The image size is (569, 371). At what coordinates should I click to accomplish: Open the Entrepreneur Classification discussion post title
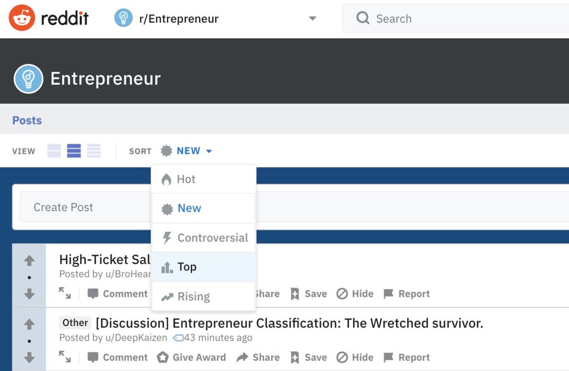tap(289, 324)
